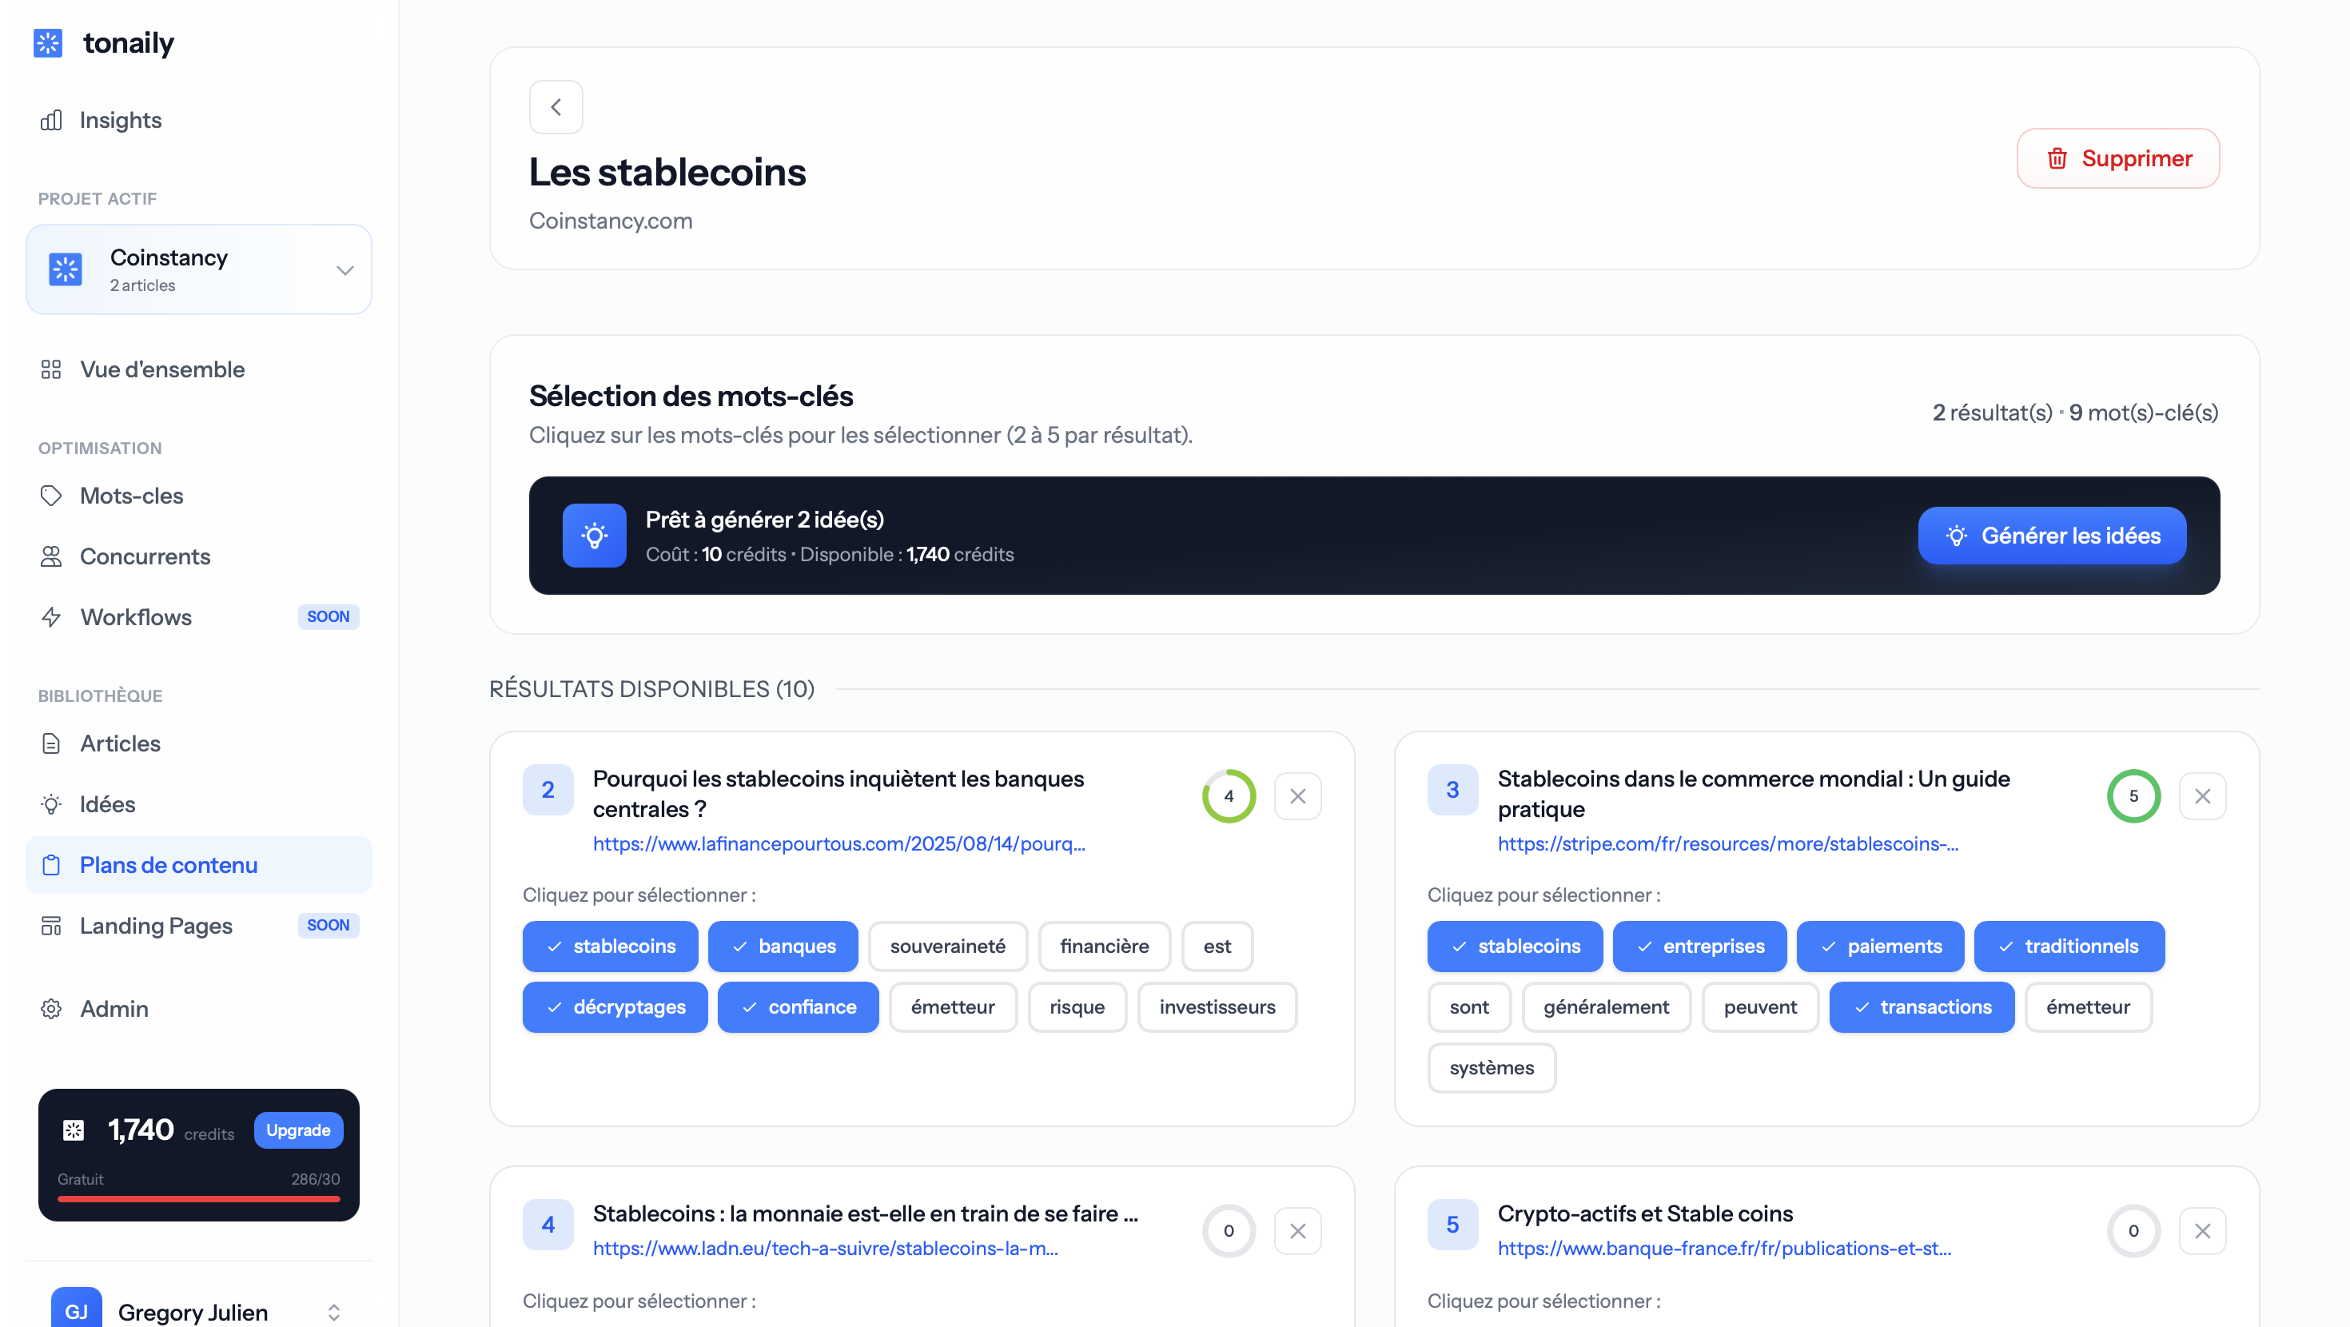Dismiss the result about banques centrales
Image resolution: width=2350 pixels, height=1327 pixels.
[x=1297, y=796]
